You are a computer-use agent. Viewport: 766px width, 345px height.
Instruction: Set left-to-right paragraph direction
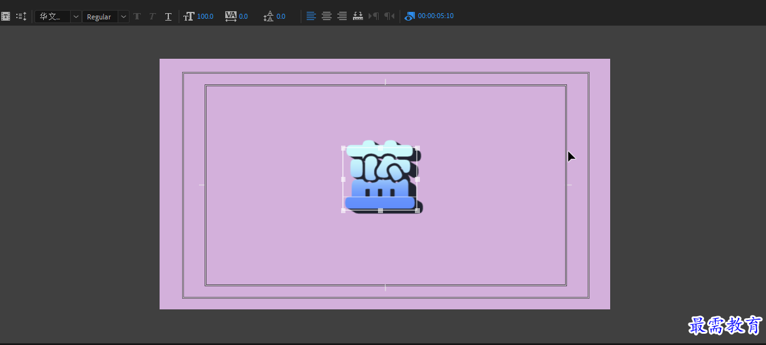[374, 16]
